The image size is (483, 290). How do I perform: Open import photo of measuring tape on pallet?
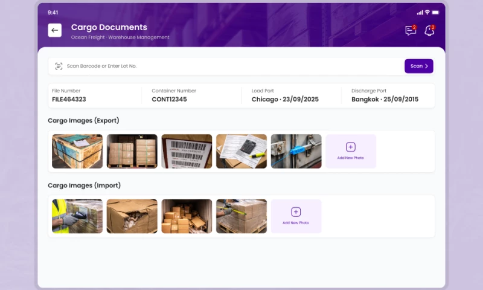click(241, 216)
